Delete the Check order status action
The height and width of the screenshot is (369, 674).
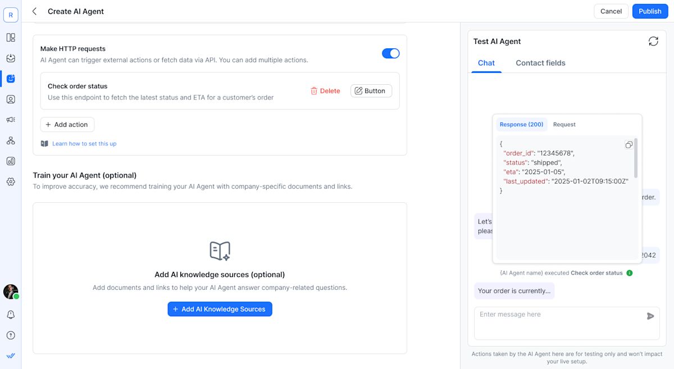coord(325,91)
